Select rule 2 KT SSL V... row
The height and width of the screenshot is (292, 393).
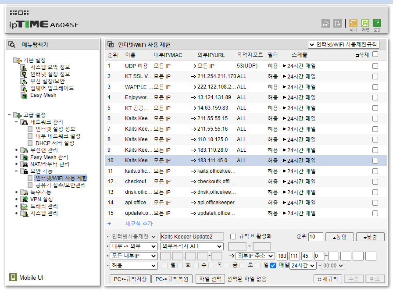pyautogui.click(x=246, y=76)
